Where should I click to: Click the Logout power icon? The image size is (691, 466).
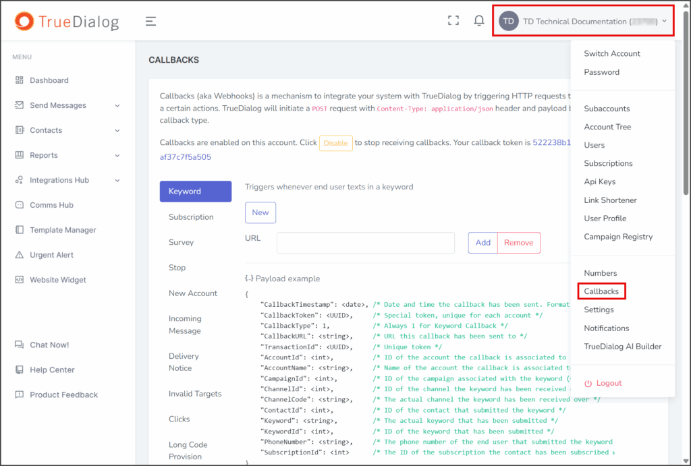tap(588, 384)
